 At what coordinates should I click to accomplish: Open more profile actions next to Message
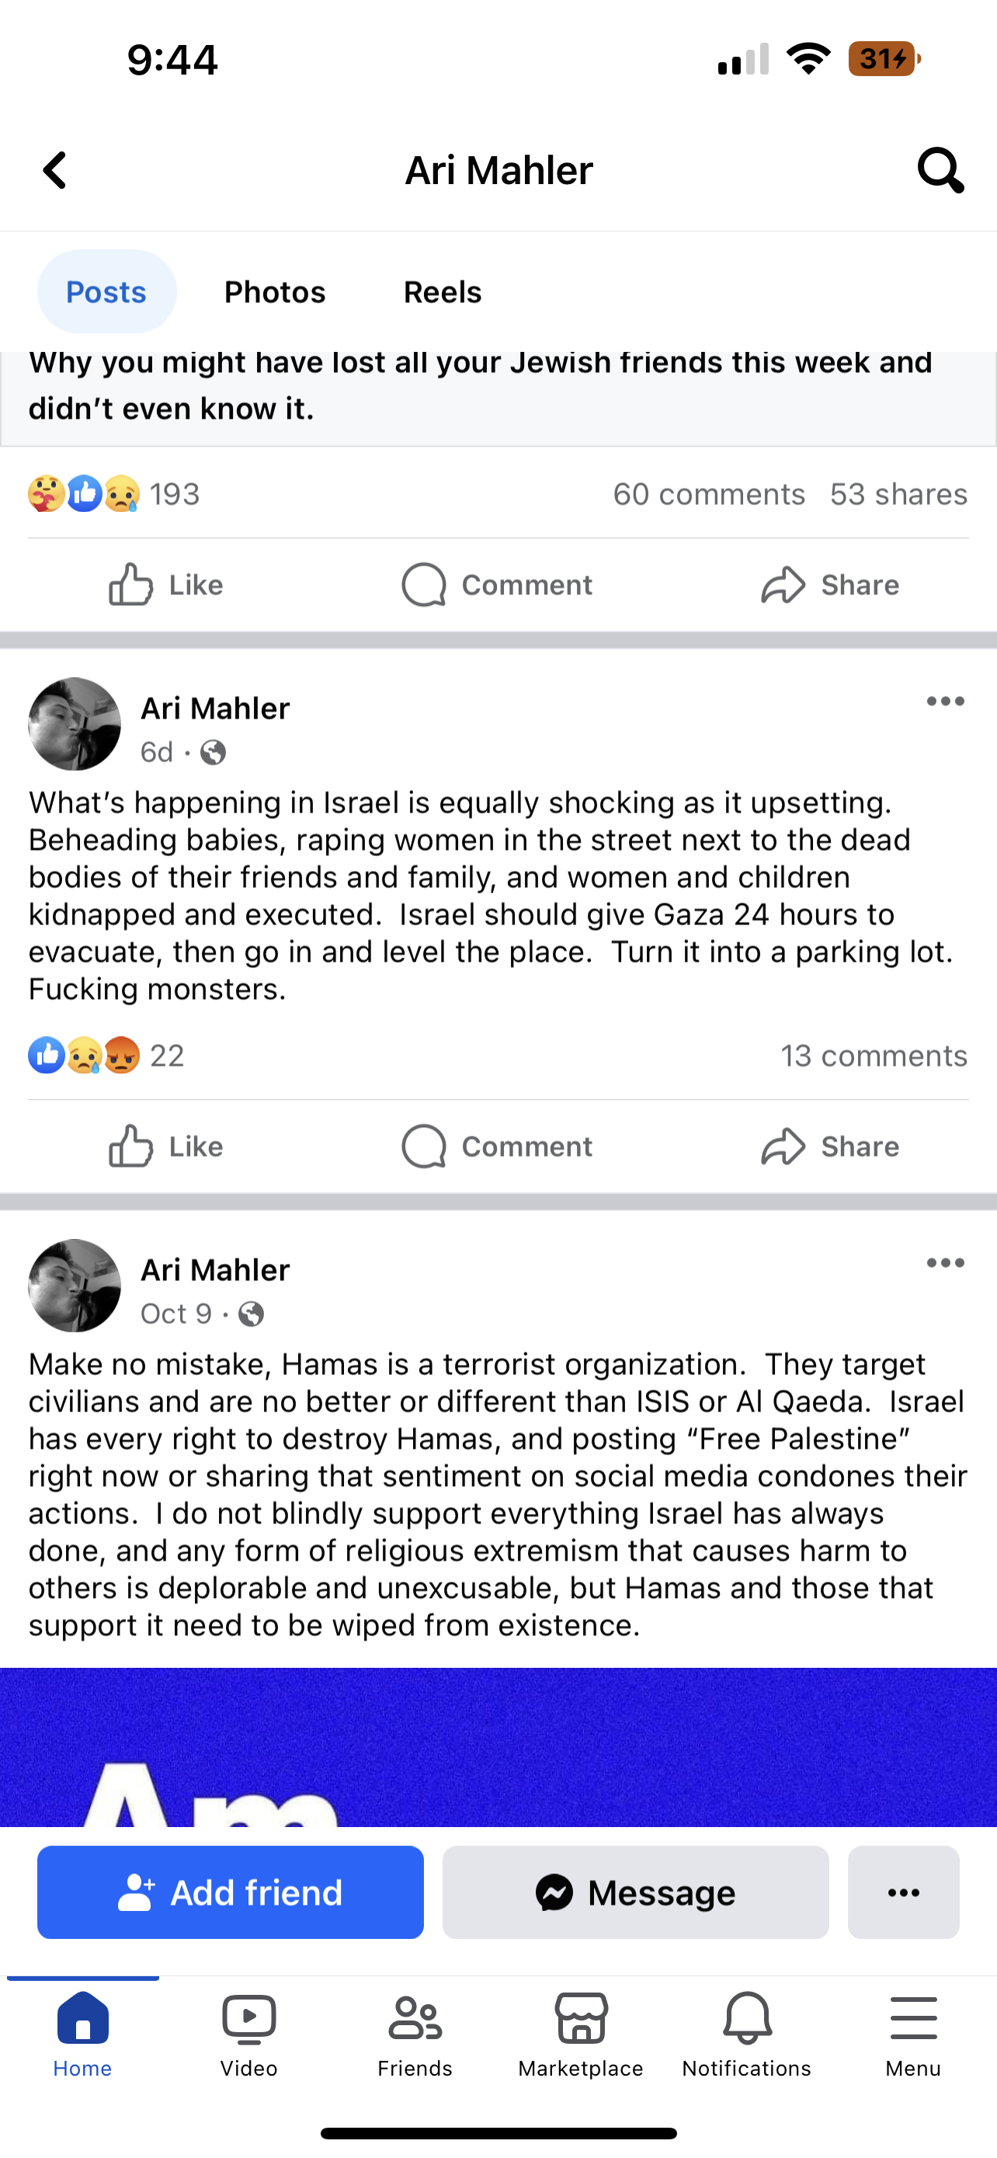tap(903, 1892)
